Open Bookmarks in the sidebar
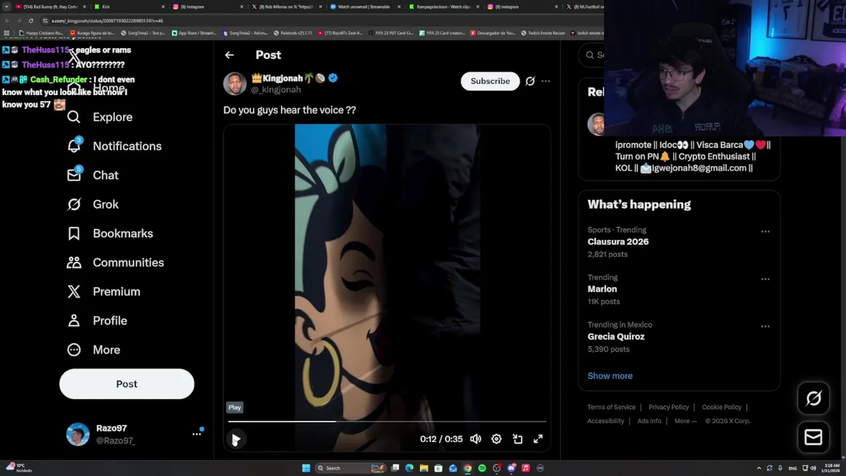The image size is (846, 476). click(x=110, y=233)
